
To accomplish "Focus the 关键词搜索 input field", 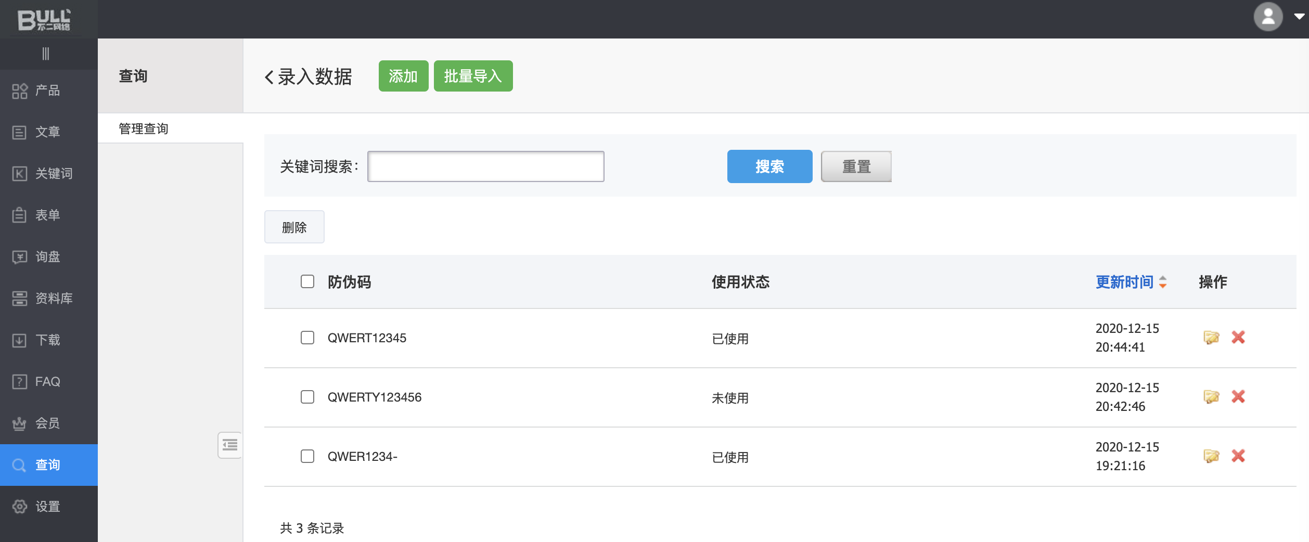I will [x=485, y=166].
